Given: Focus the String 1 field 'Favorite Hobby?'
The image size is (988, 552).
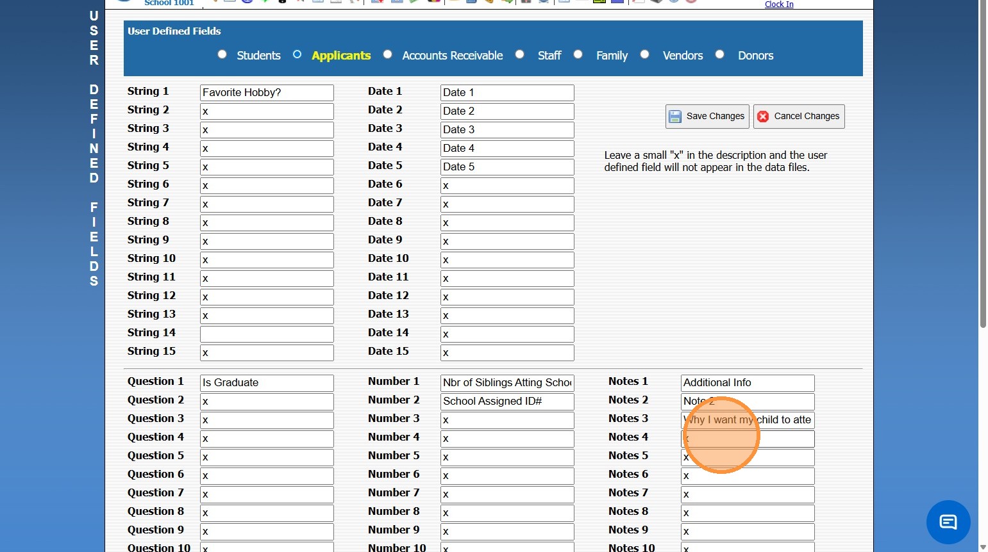Looking at the screenshot, I should click(267, 93).
